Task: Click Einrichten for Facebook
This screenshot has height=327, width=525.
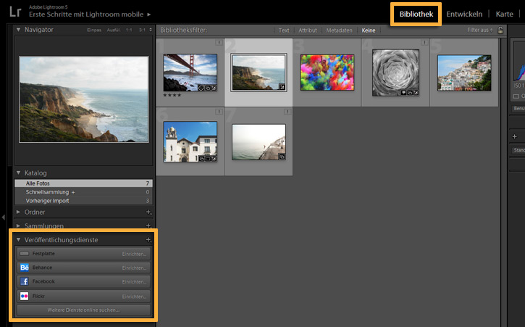Action: (134, 282)
